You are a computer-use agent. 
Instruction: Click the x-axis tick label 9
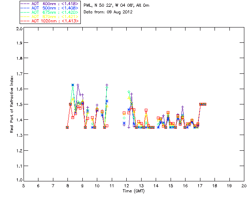pyautogui.click(x=82, y=186)
